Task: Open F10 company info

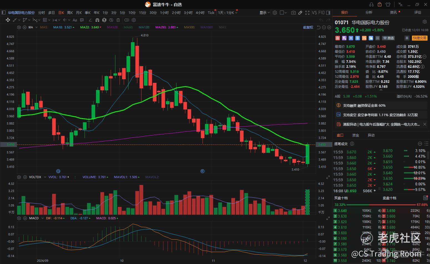Action: pyautogui.click(x=321, y=13)
